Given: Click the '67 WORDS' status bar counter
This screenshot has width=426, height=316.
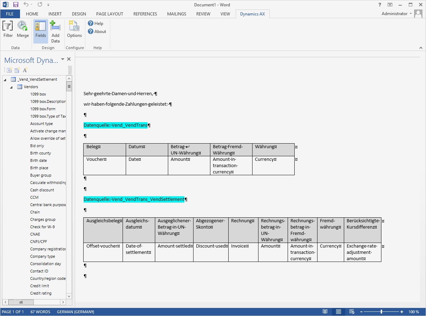Looking at the screenshot, I should point(40,312).
